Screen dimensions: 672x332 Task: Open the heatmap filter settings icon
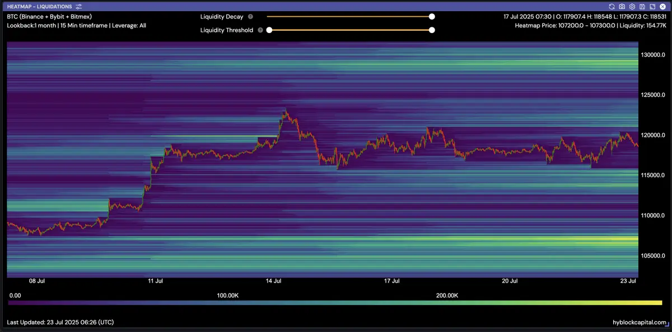(x=79, y=6)
